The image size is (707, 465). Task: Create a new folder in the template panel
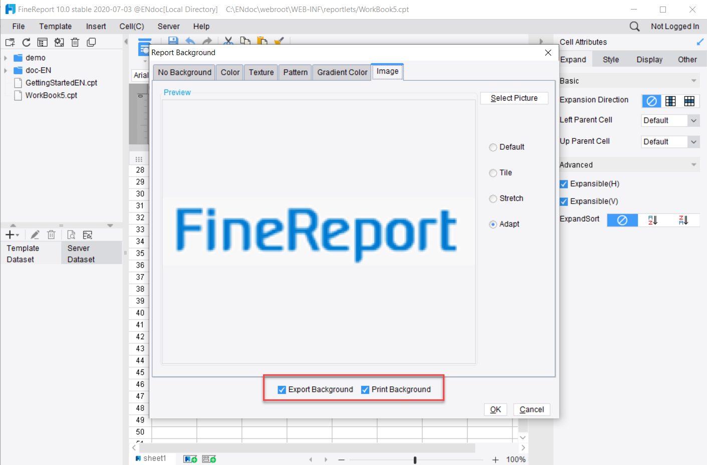tap(10, 42)
